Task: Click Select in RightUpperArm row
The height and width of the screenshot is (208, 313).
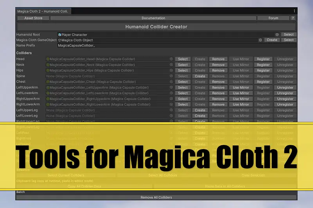Action: [x=183, y=99]
